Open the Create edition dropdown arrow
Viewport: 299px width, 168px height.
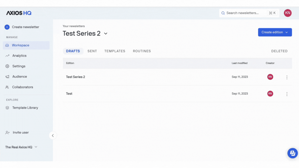[287, 32]
